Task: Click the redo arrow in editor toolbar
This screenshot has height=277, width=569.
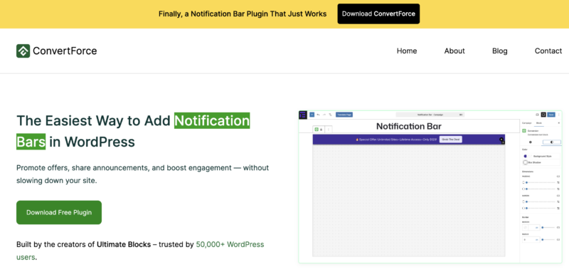Action: (x=324, y=115)
